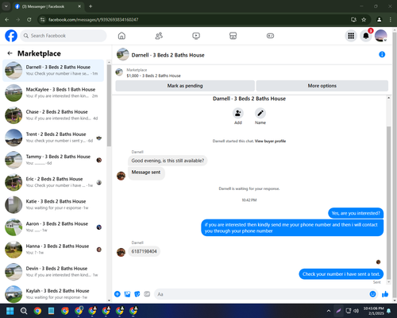Click the Facebook logo

pos(11,36)
